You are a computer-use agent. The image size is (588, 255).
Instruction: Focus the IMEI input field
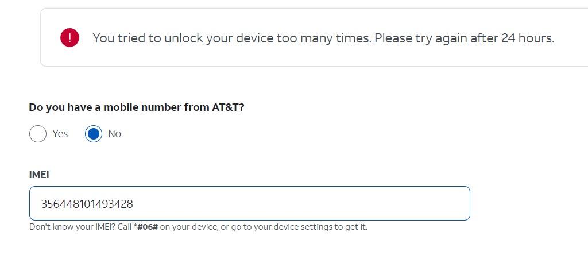click(249, 203)
